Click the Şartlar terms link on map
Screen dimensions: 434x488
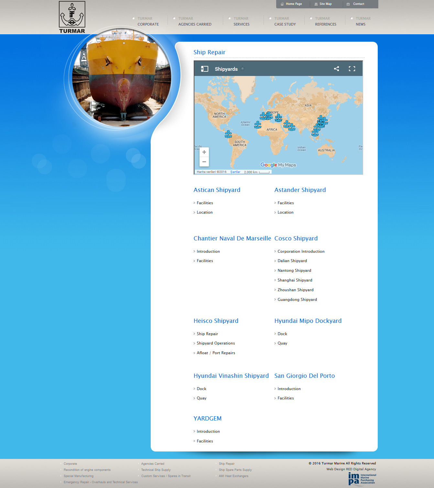(x=235, y=172)
